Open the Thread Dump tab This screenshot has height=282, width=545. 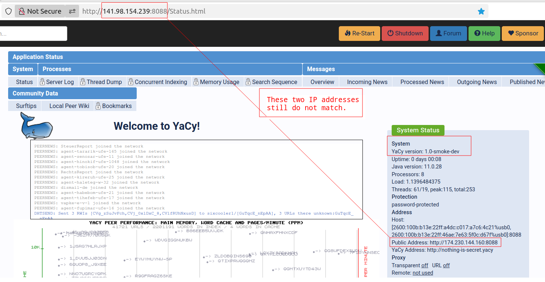(x=101, y=82)
